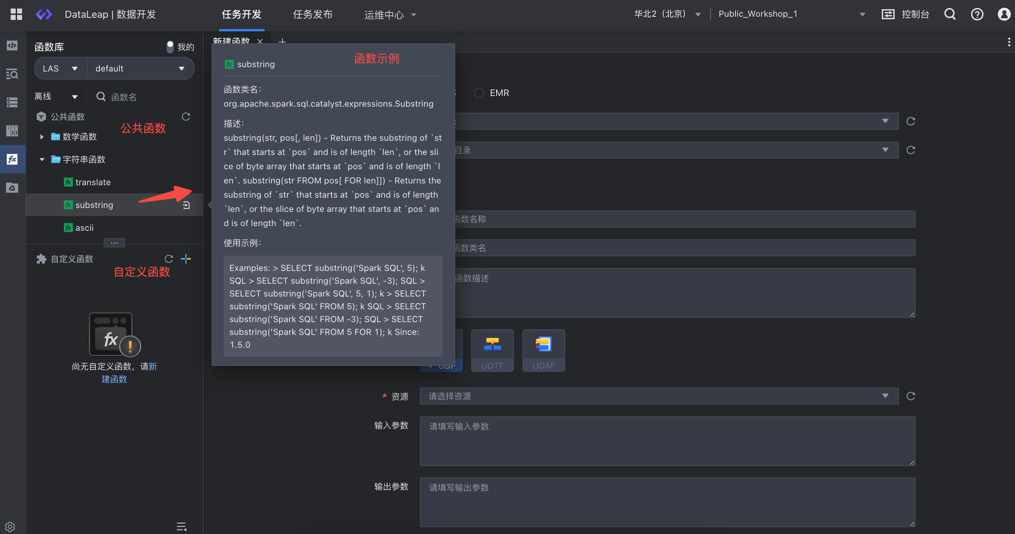Click the Examples code block in popup
The height and width of the screenshot is (534, 1015).
click(333, 306)
